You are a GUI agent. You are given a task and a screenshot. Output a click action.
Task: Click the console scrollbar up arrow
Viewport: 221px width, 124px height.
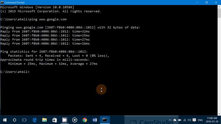219,7
